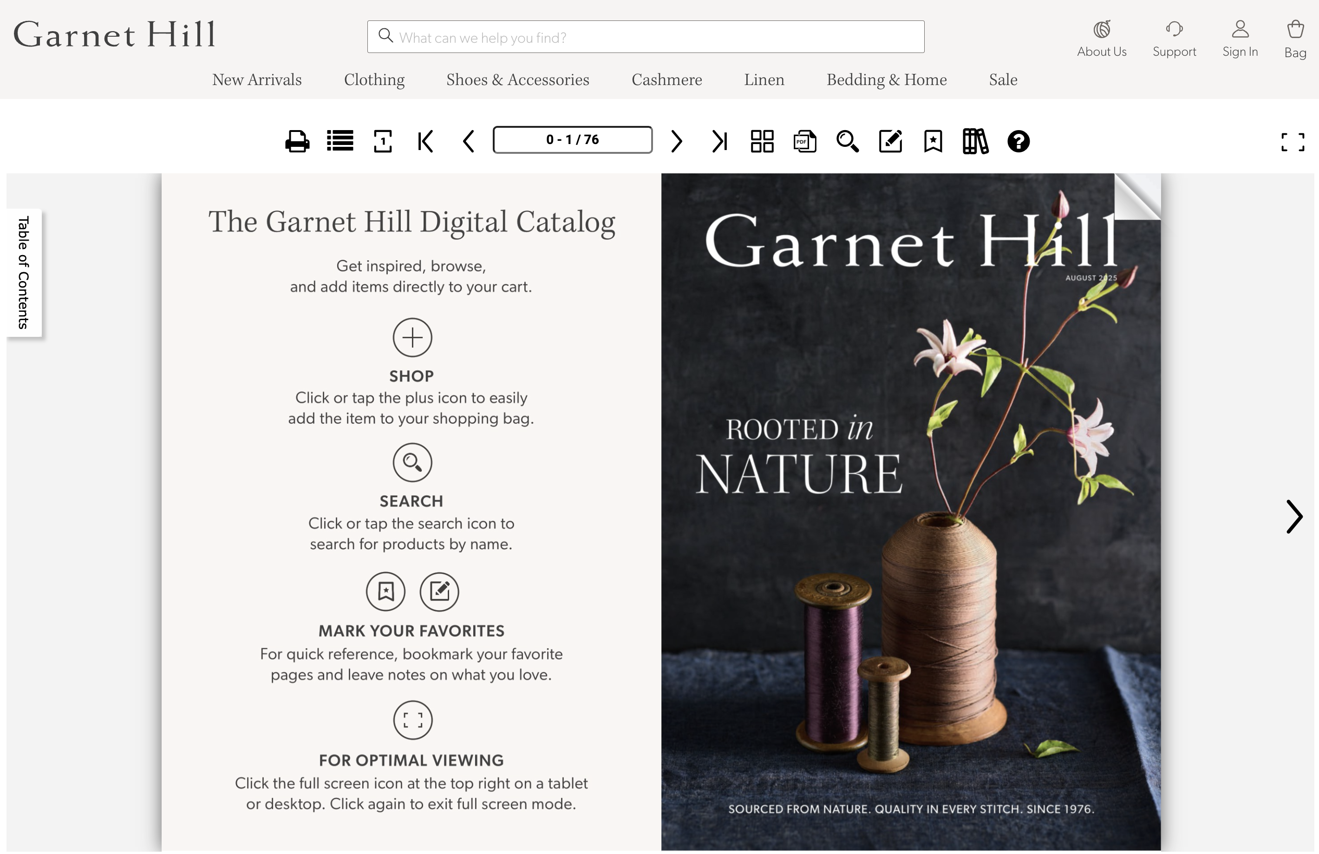The width and height of the screenshot is (1319, 854).
Task: Open the Support page
Action: [1175, 39]
